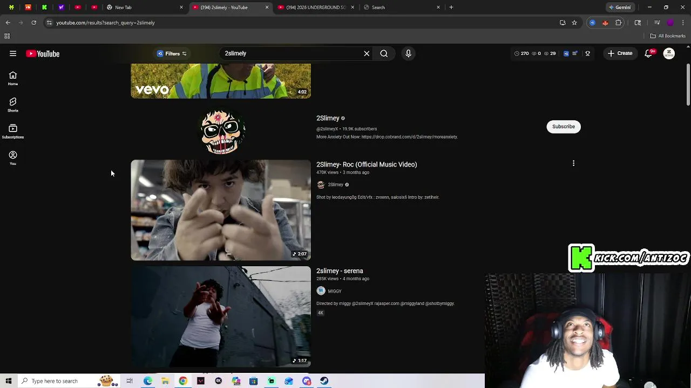691x388 pixels.
Task: Open the 2Slimey channel name link
Action: tap(328, 118)
